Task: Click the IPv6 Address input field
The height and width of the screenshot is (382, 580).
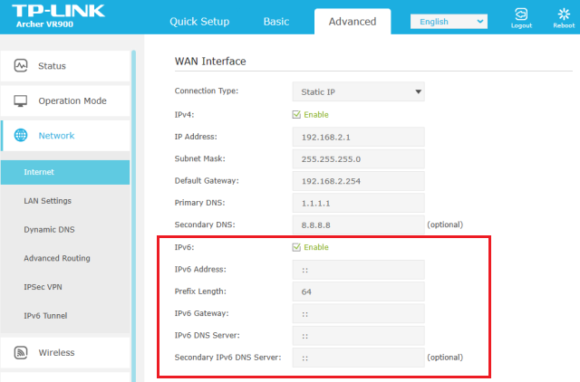Action: click(358, 270)
